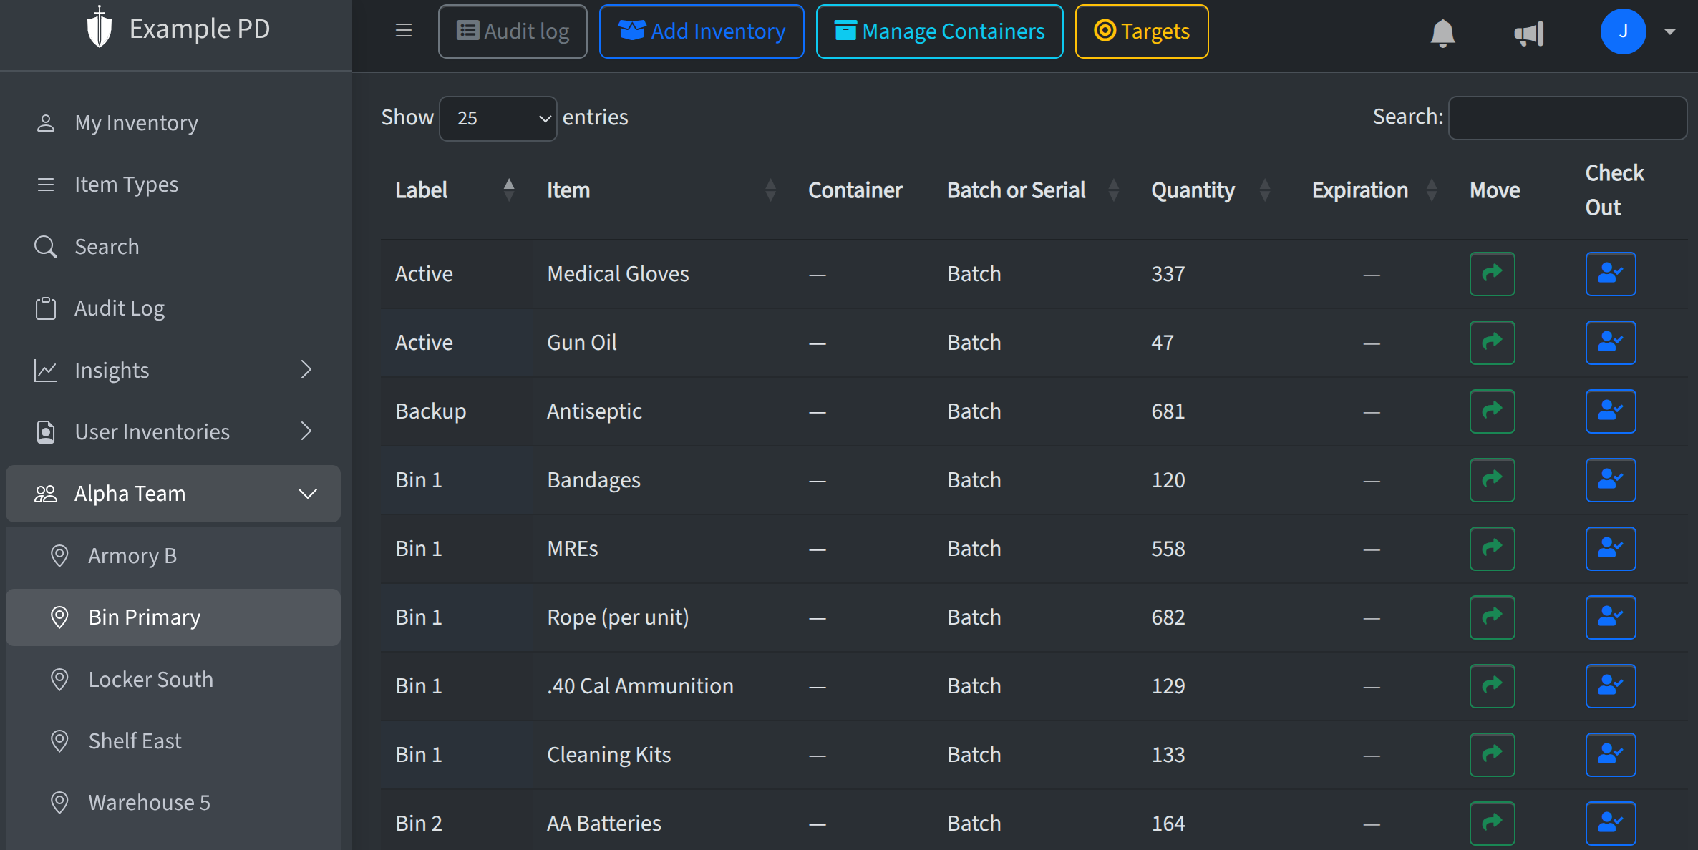Check out the Gun Oil item
This screenshot has height=850, width=1698.
tap(1610, 343)
